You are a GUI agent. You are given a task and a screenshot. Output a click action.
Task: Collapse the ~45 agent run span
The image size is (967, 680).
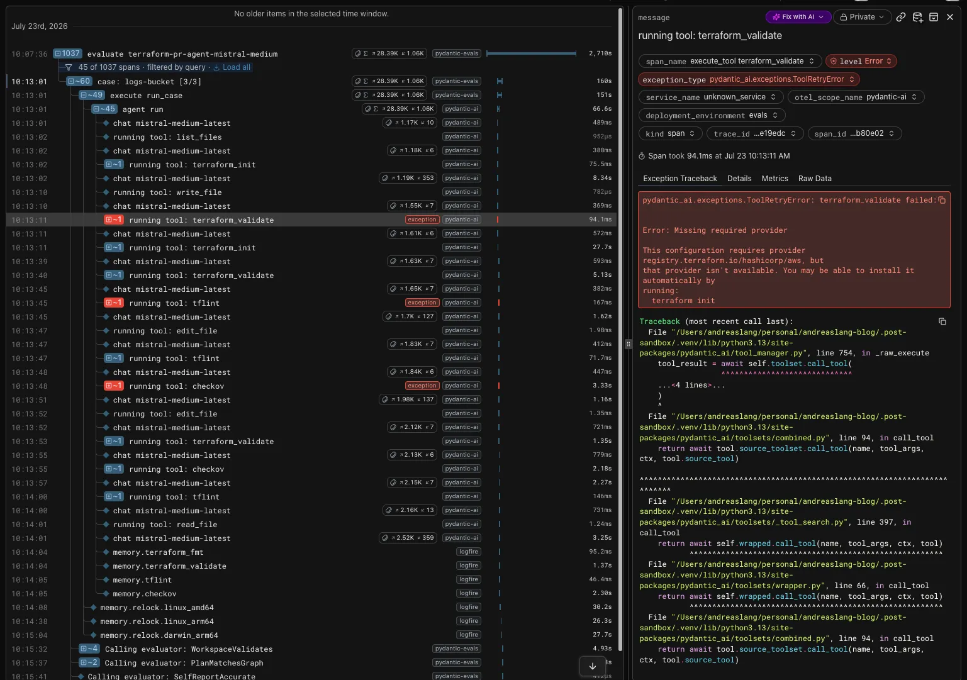(x=104, y=109)
